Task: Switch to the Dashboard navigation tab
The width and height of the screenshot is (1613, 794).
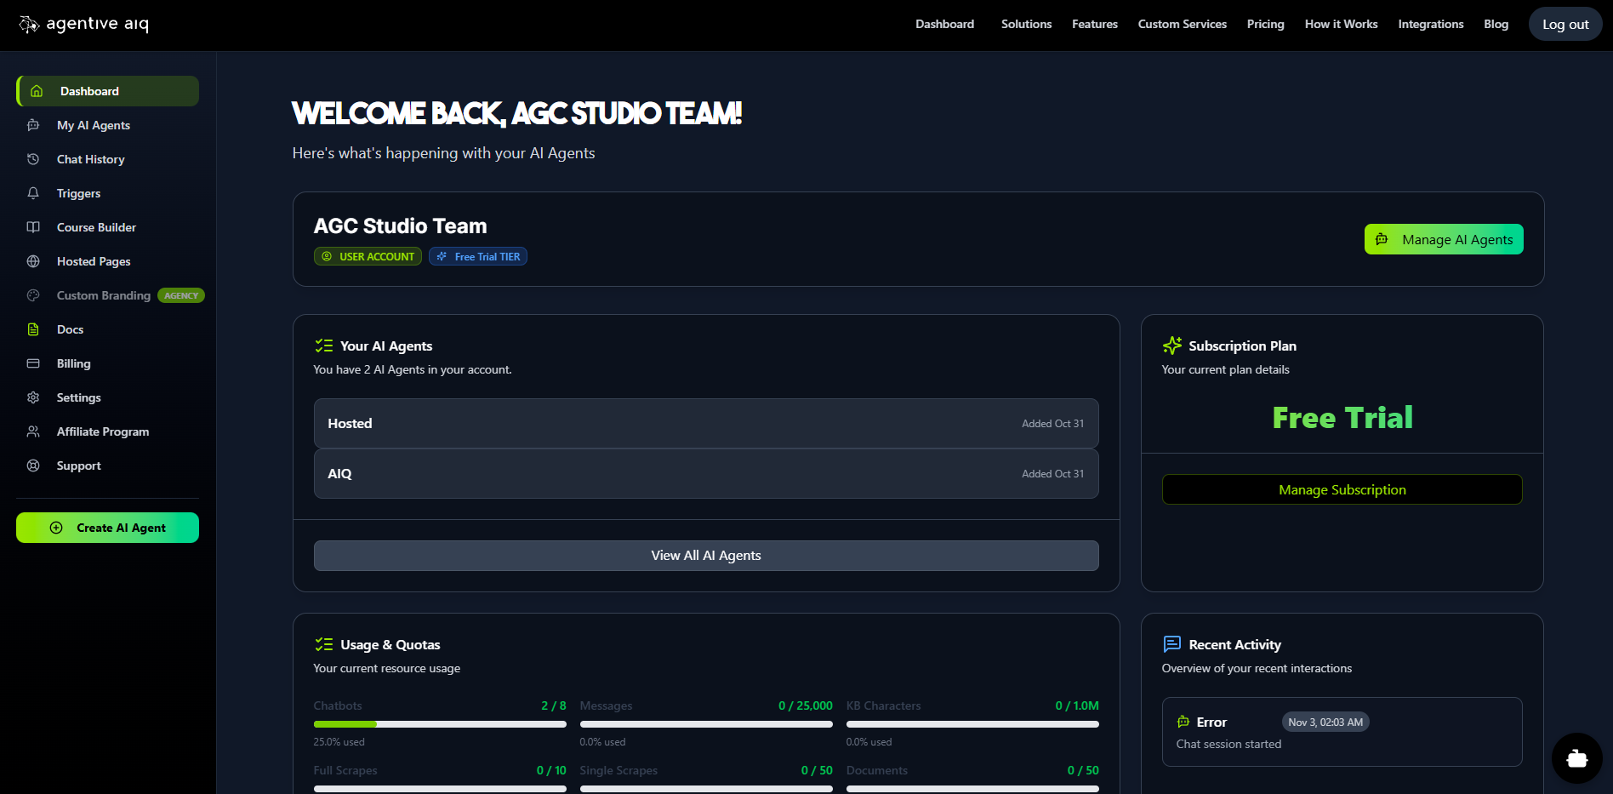Action: click(944, 24)
